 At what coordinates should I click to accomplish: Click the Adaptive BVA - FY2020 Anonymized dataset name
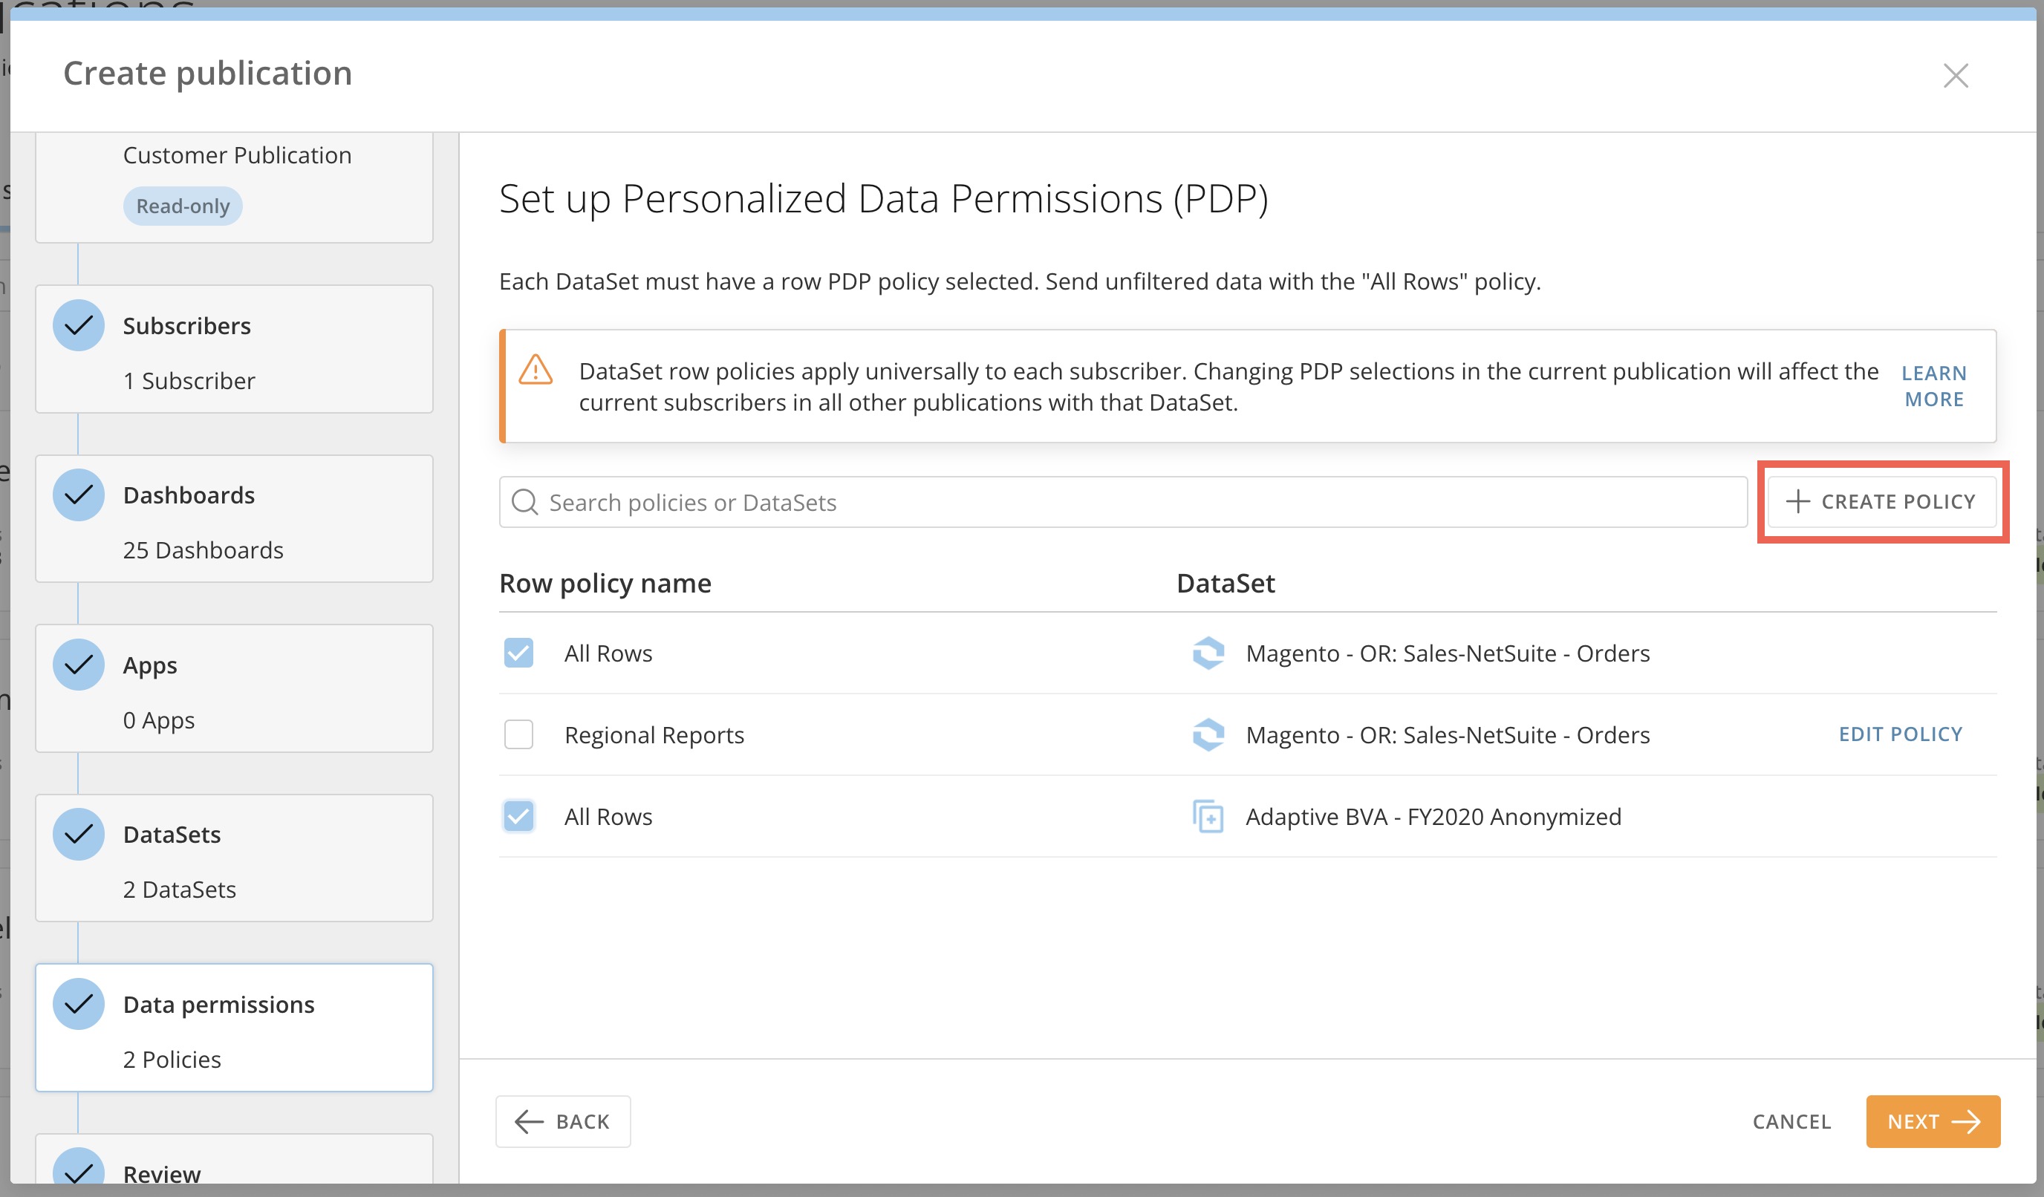point(1433,816)
